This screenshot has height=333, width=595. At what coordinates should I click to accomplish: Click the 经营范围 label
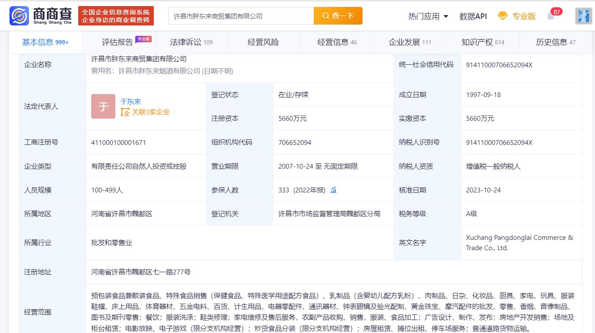(x=38, y=312)
